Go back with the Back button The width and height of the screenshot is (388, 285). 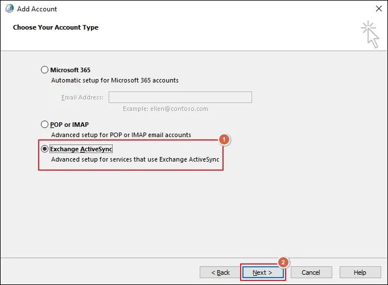220,272
